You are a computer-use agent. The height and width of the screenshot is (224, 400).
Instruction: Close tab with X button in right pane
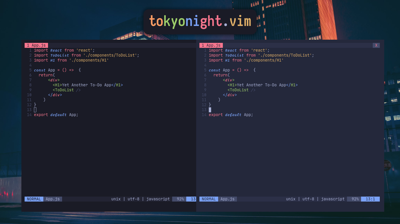click(376, 45)
